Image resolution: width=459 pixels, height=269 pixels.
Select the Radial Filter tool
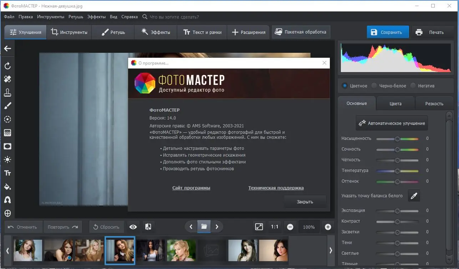(7, 119)
